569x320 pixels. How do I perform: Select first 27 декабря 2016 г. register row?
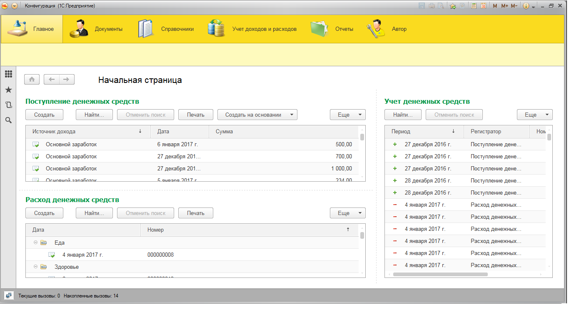click(465, 145)
